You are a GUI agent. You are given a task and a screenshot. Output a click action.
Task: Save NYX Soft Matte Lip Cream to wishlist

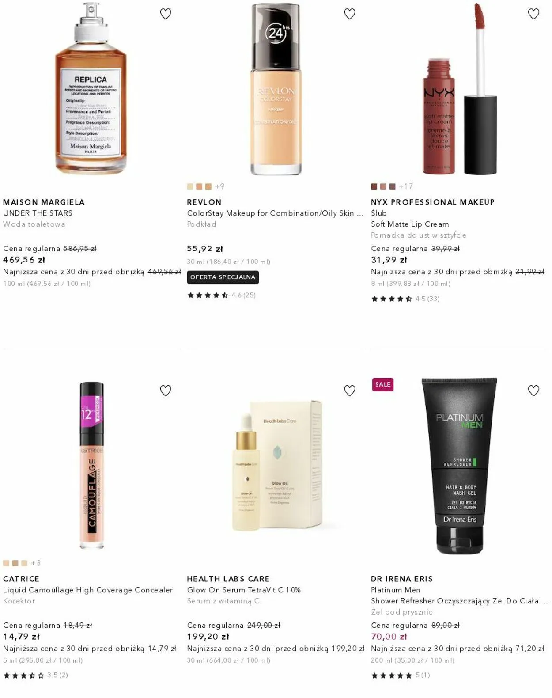coord(533,14)
